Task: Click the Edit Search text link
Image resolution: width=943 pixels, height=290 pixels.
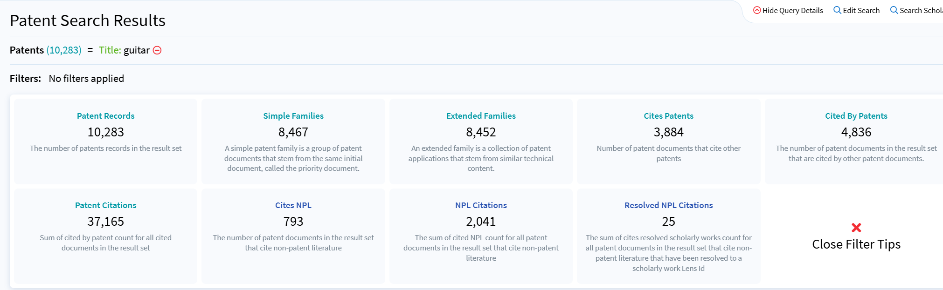Action: click(861, 10)
